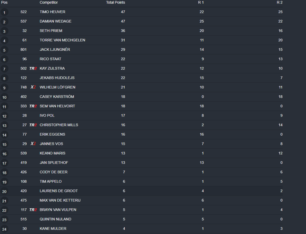Click the Competitor column header
The height and width of the screenshot is (234, 306).
click(x=49, y=2)
